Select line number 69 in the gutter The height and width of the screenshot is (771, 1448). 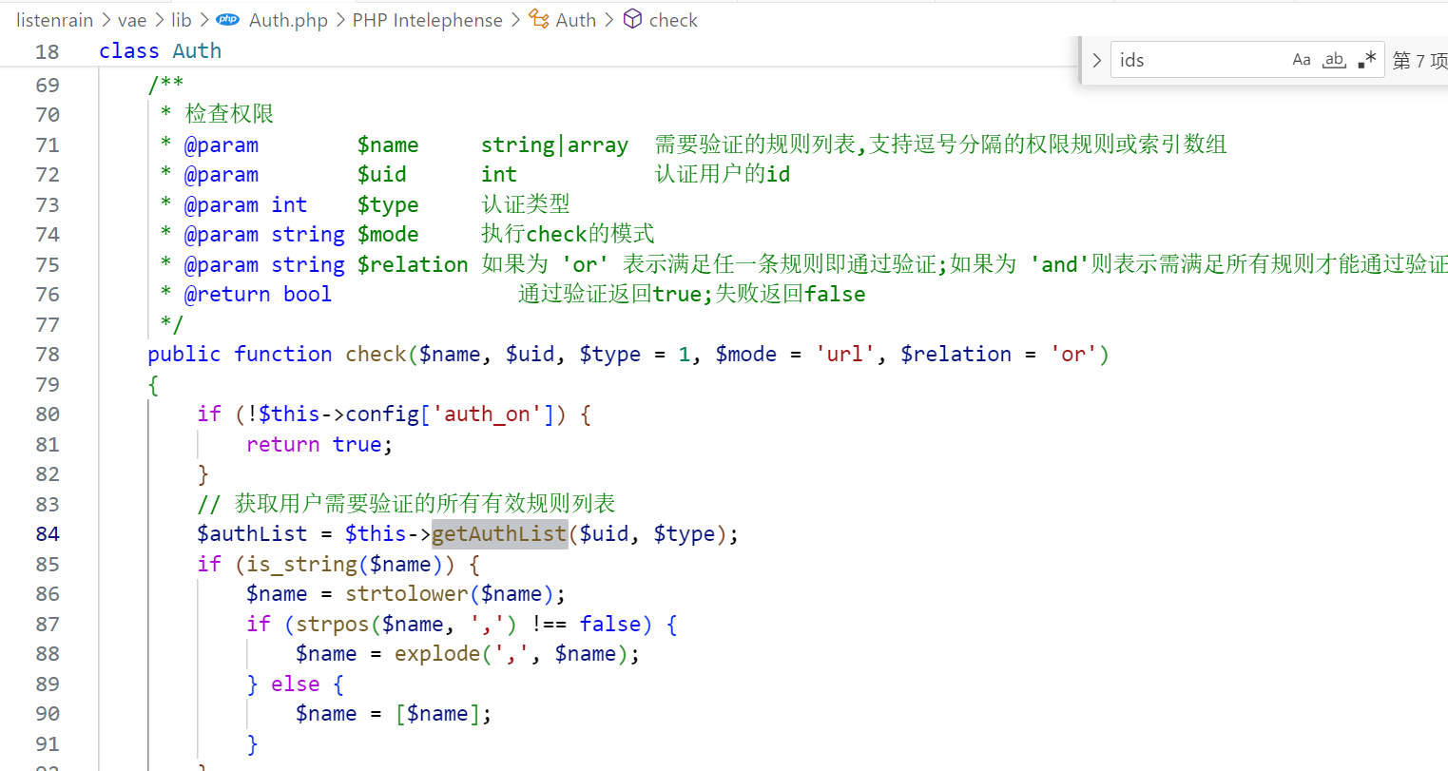48,86
